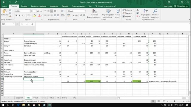Center text horizontally
This screenshot has width=191, height=107.
48,15
